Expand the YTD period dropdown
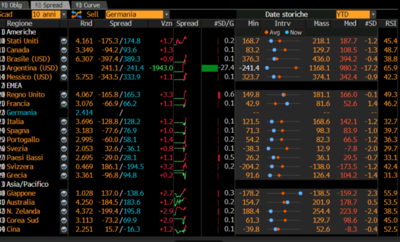 click(x=373, y=15)
